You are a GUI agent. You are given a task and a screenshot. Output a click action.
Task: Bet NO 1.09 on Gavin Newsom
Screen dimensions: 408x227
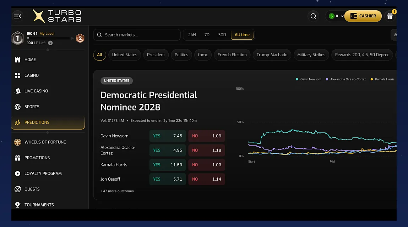207,136
